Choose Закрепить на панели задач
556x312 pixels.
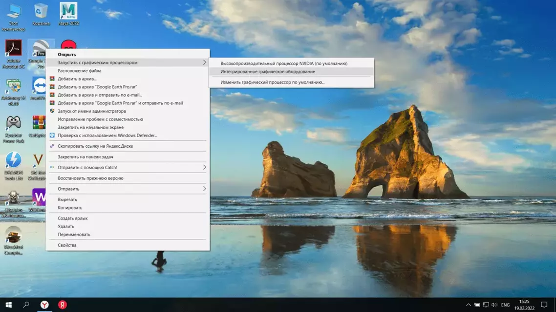128,156
